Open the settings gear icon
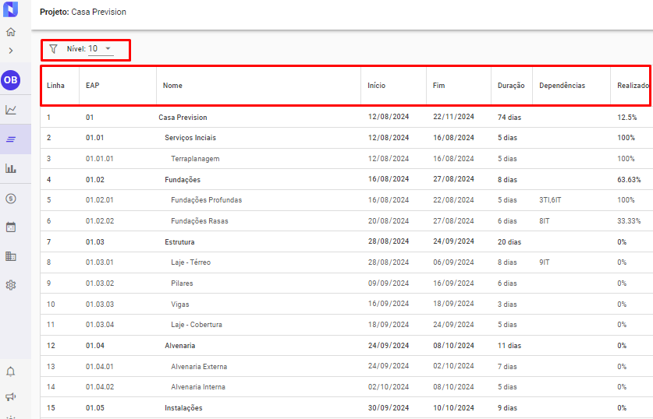Viewport: 653px width, 419px height. [x=11, y=285]
